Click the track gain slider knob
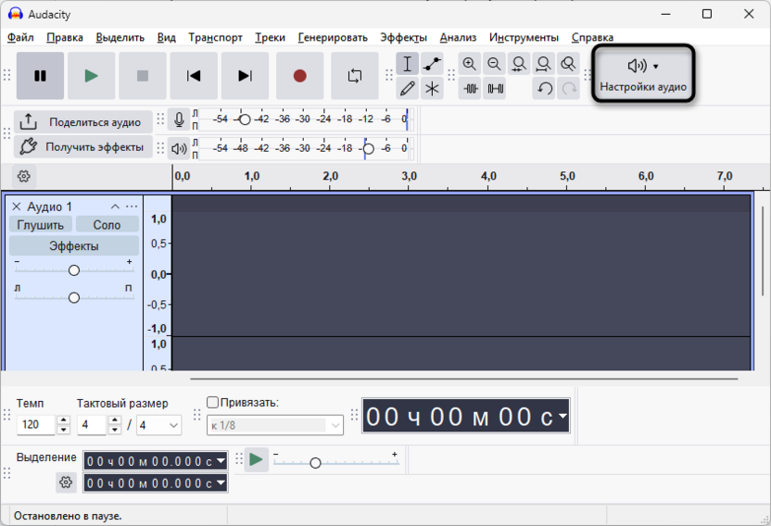Viewport: 771px width, 526px height. (74, 270)
